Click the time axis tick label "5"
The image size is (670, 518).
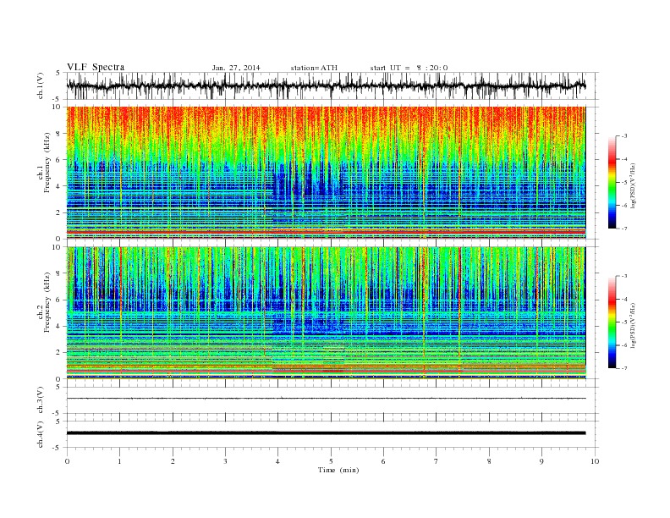[x=331, y=461]
